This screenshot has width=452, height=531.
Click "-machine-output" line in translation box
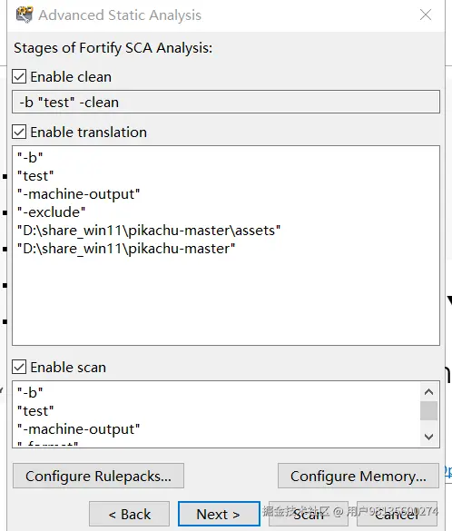pos(79,194)
